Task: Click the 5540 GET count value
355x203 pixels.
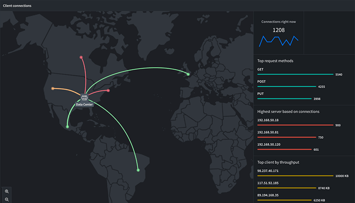Action: (339, 75)
